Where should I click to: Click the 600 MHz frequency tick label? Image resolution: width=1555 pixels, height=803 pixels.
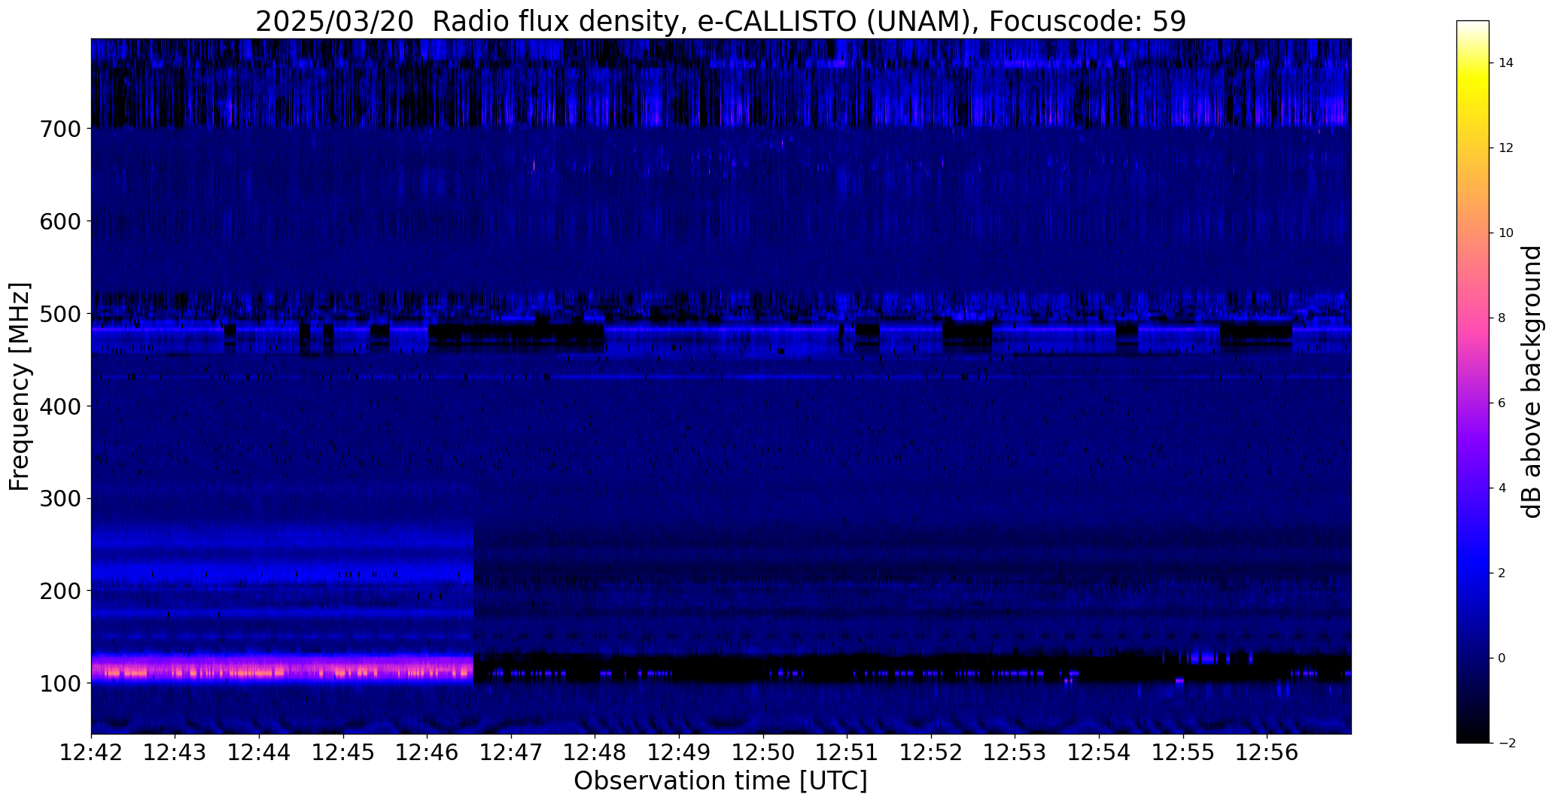tap(59, 221)
